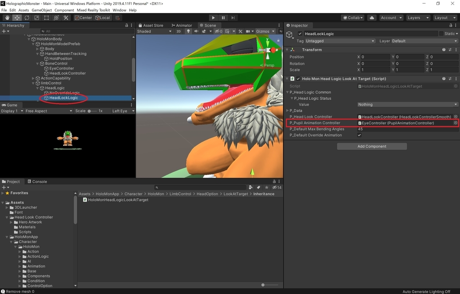
Task: Open the Scene camera settings
Action: click(248, 31)
